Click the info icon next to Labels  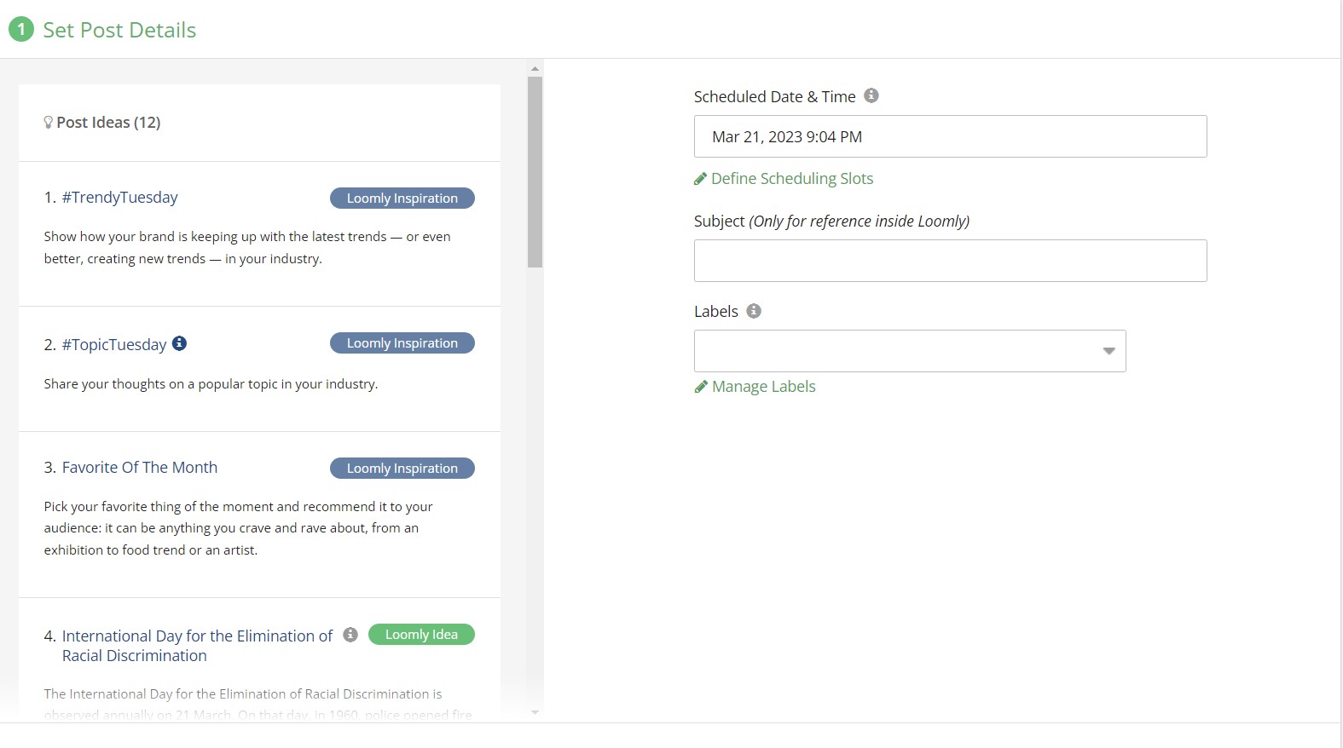tap(753, 311)
